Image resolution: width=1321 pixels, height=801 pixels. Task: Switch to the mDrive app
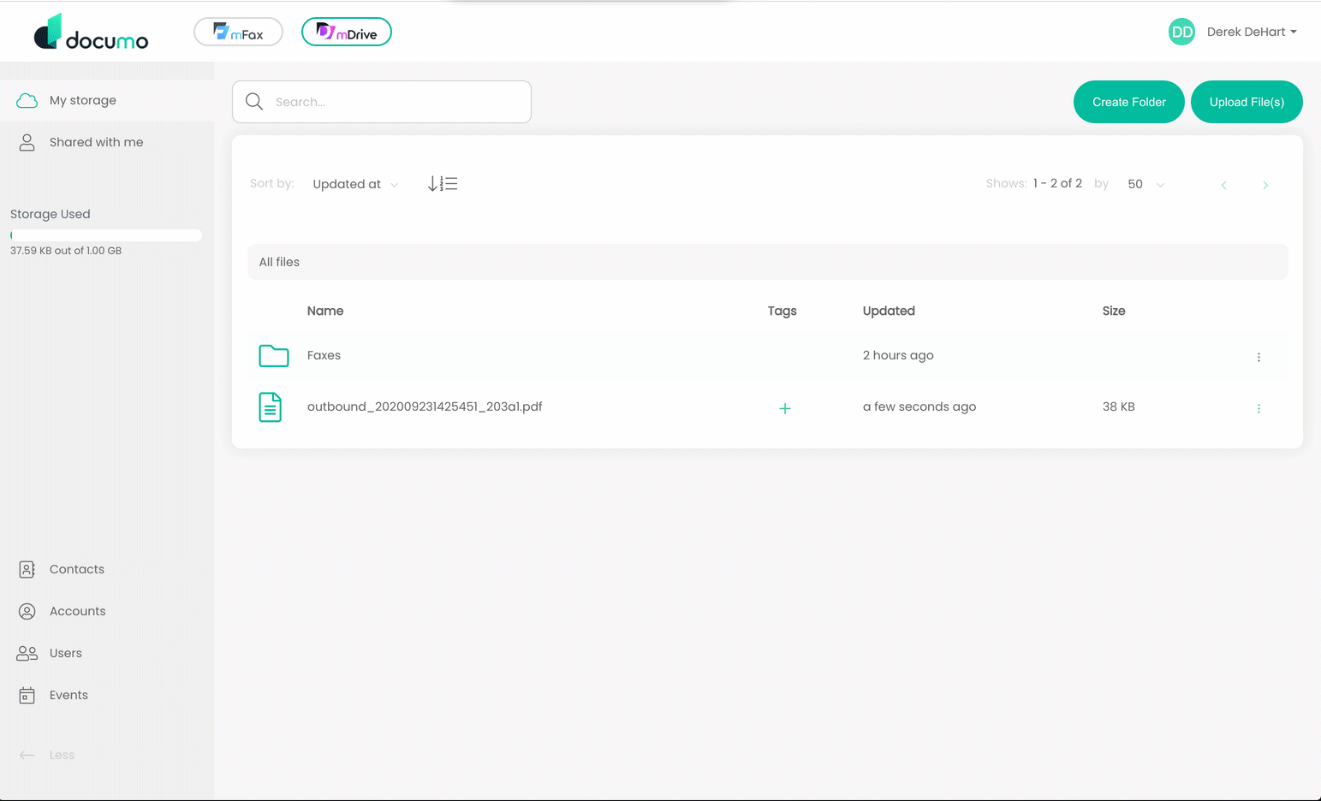pyautogui.click(x=347, y=32)
